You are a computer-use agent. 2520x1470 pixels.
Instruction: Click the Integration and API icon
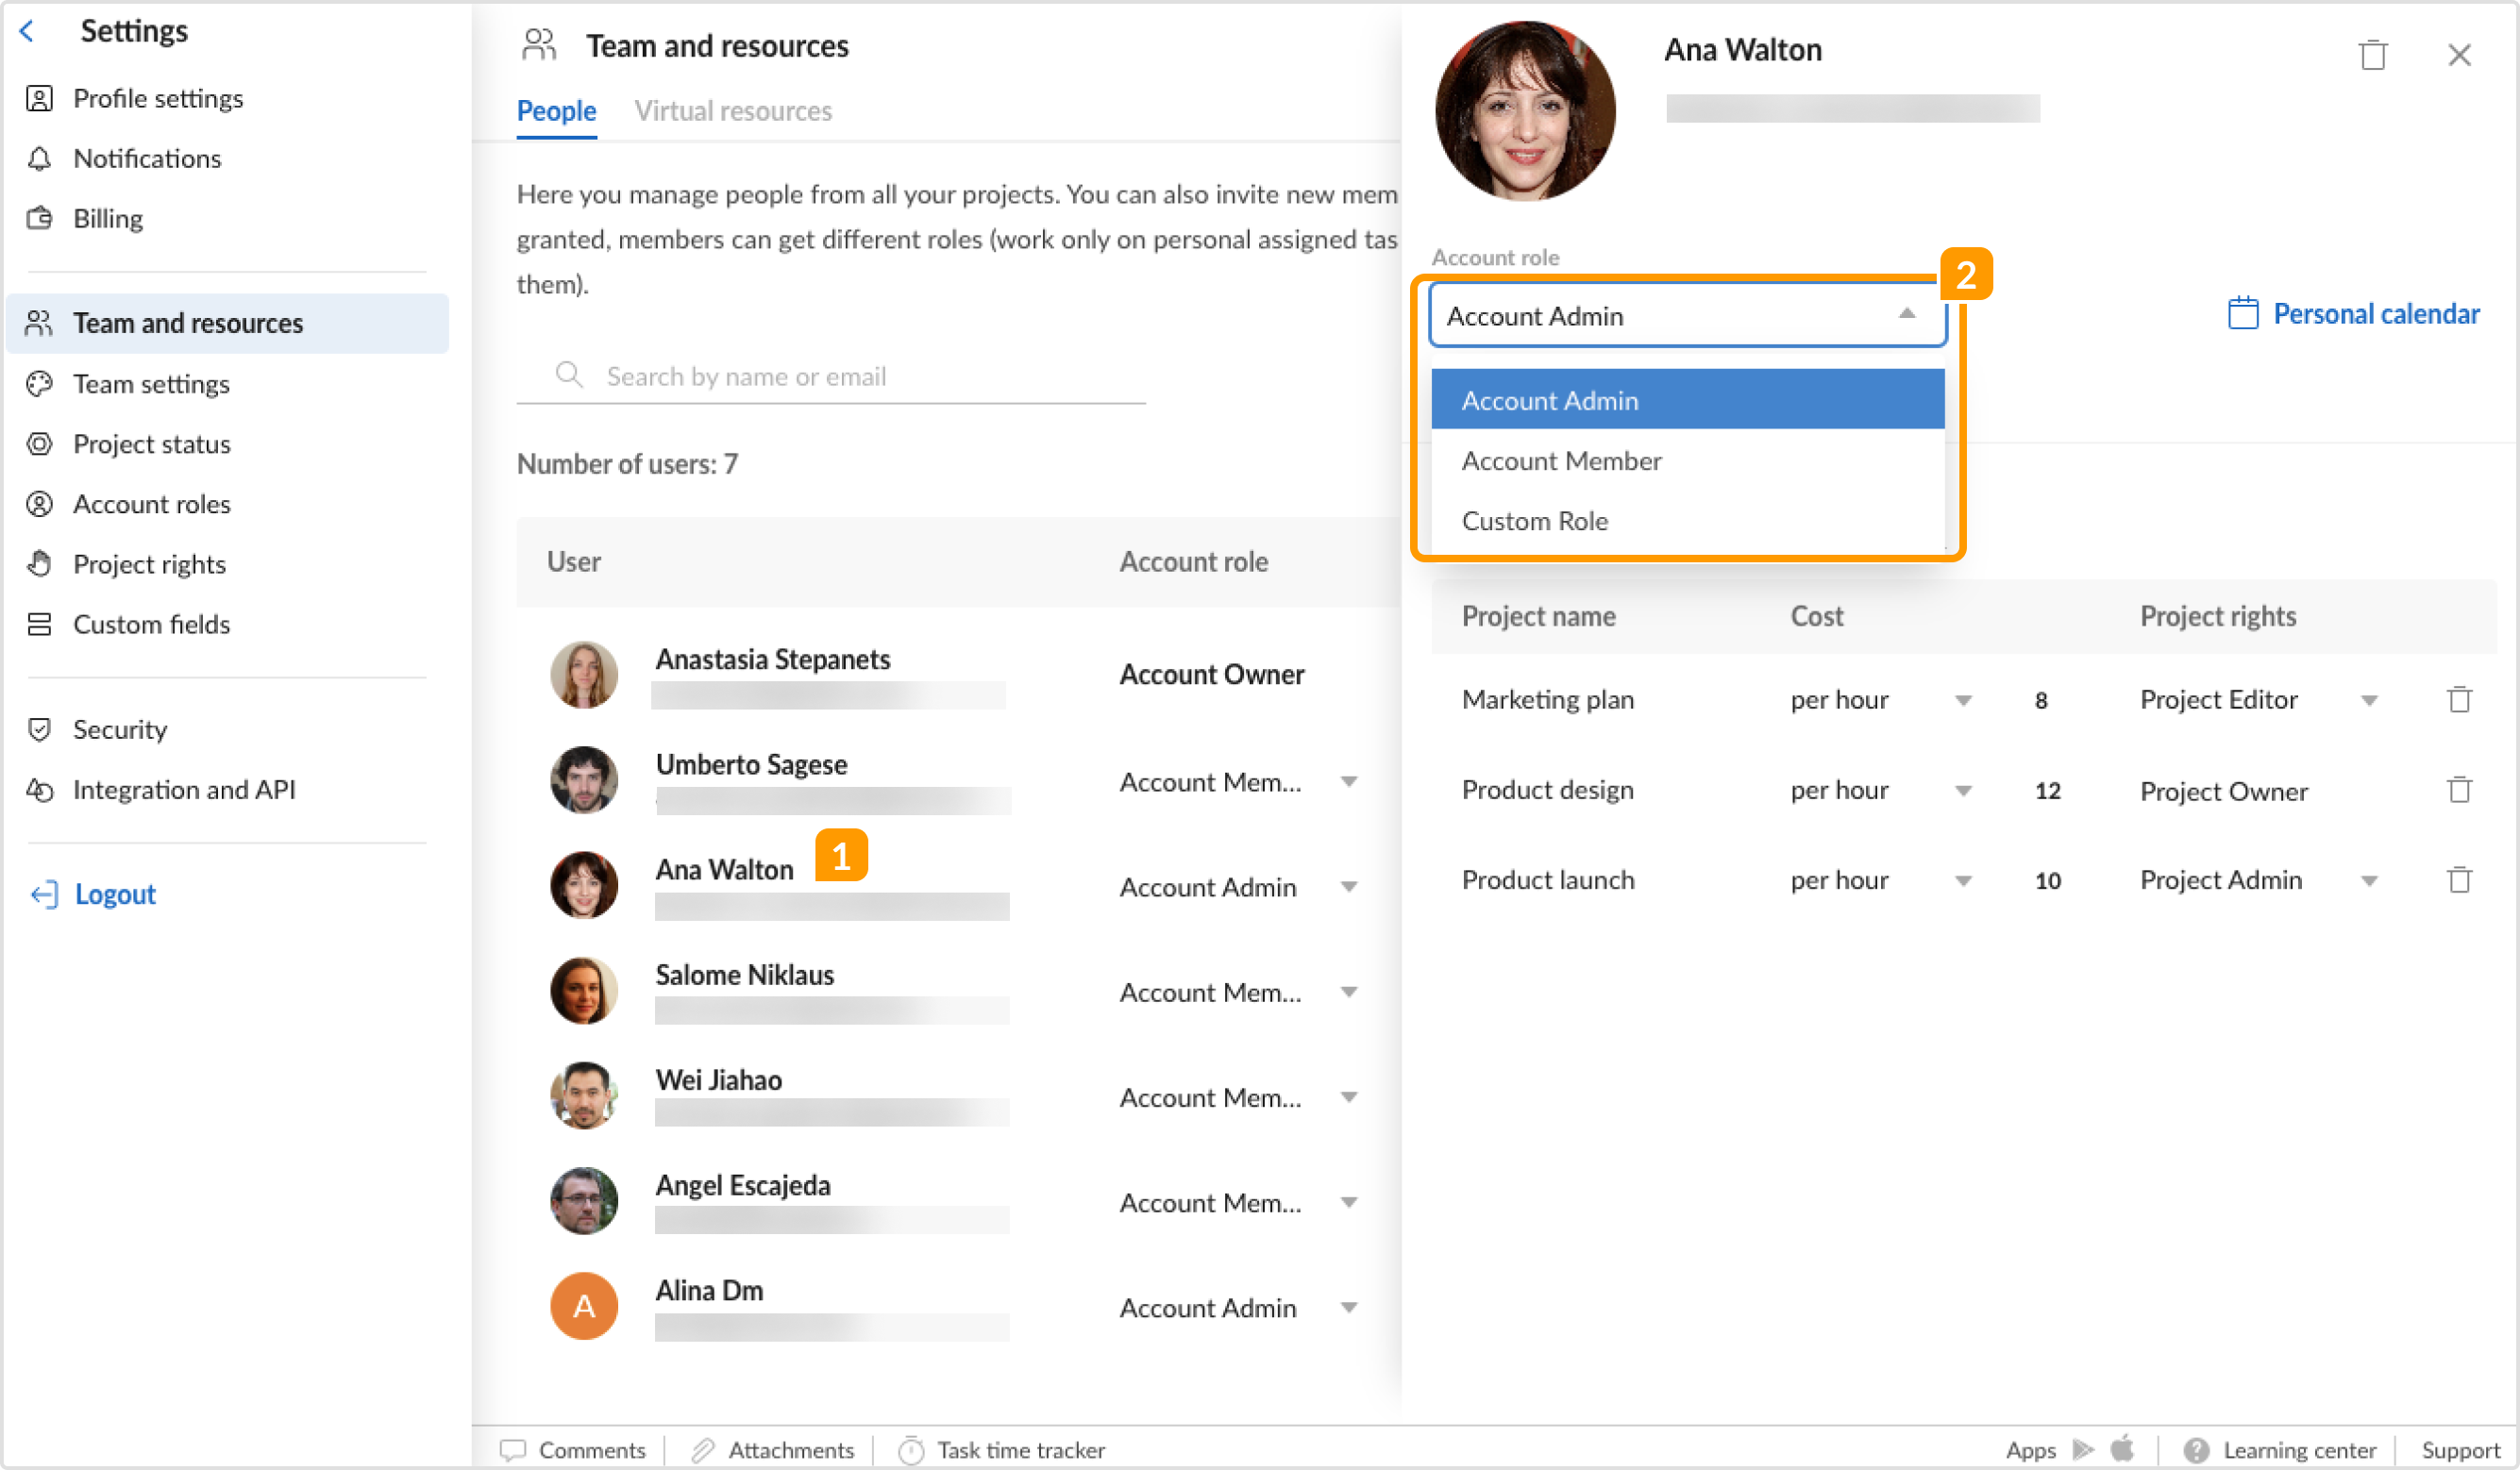tap(40, 789)
